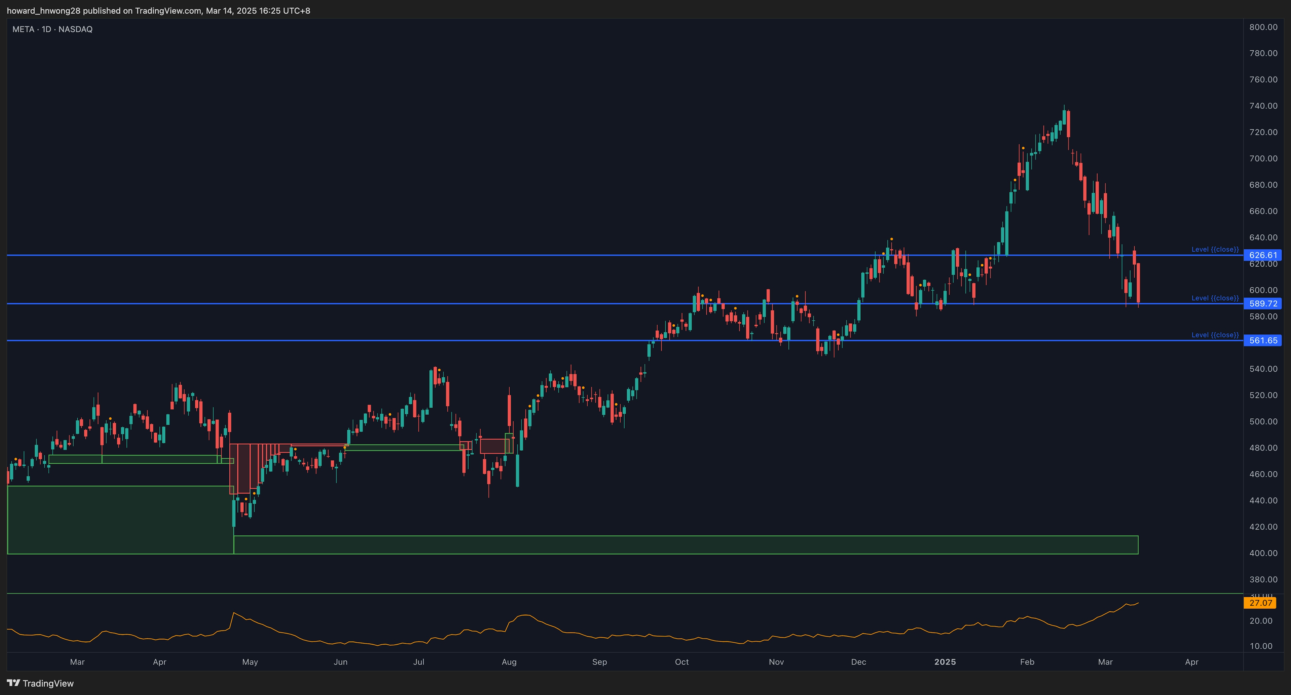1291x695 pixels.
Task: Select the 589.72 blue price tag
Action: tap(1263, 304)
